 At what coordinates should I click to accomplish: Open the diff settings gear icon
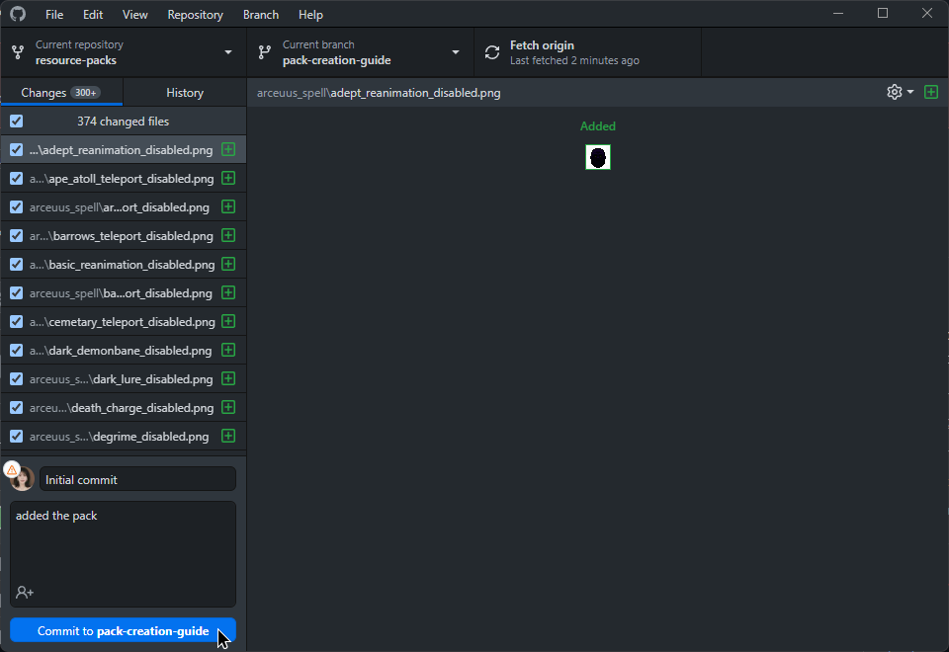coord(894,92)
